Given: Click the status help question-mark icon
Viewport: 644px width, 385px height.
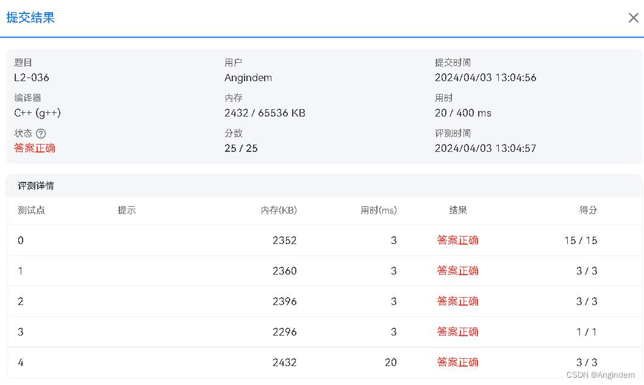Looking at the screenshot, I should coord(41,134).
